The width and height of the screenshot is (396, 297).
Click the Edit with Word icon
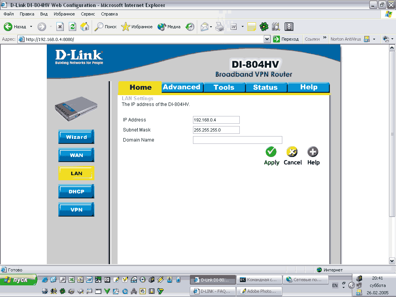[234, 27]
